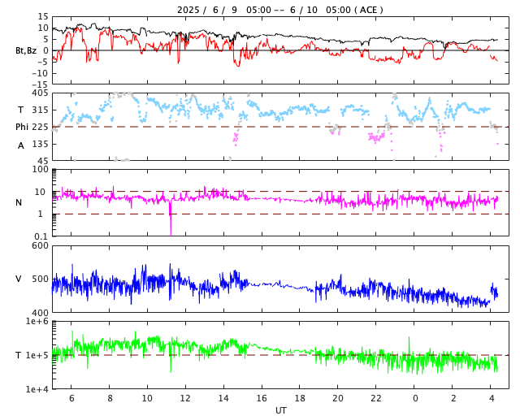Click the '405' tick on the Phi axis
Viewport: 520px width, 416px height.
tap(40, 93)
